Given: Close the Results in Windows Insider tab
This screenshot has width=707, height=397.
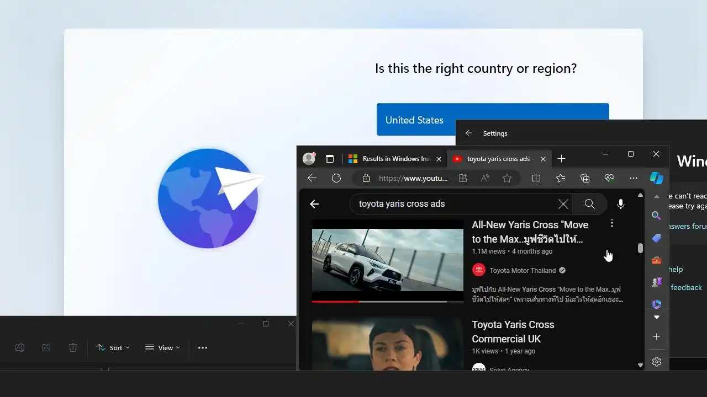Looking at the screenshot, I should tap(439, 159).
